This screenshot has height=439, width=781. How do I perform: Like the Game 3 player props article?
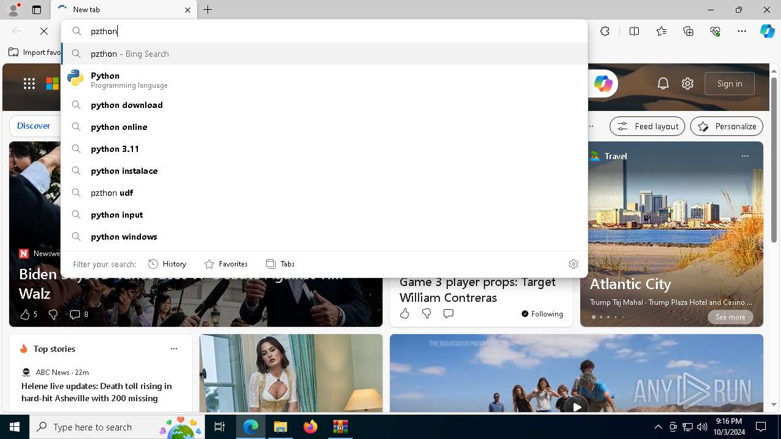pos(405,313)
